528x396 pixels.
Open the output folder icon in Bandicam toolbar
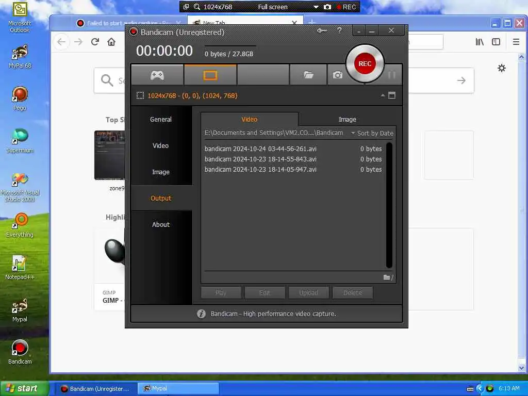click(308, 75)
